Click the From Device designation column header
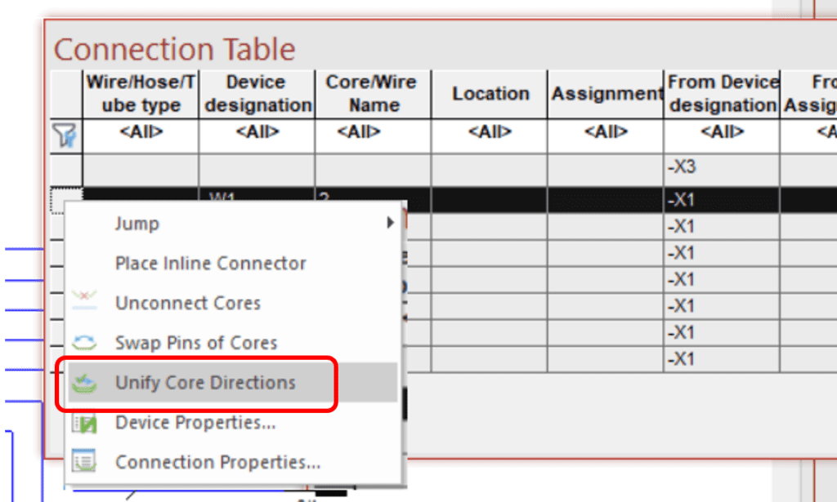Image resolution: width=837 pixels, height=502 pixels. pos(723,93)
